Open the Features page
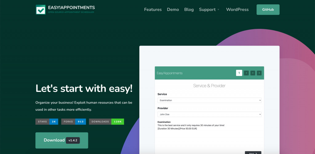The height and width of the screenshot is (154, 315). click(153, 10)
